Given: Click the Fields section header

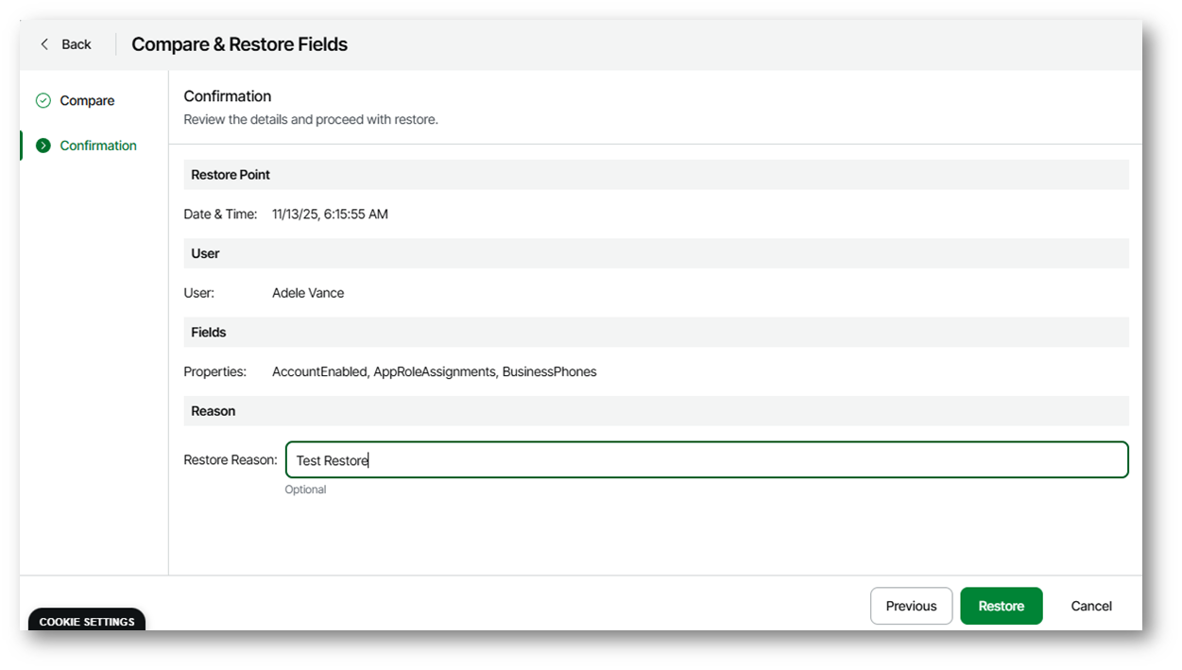Looking at the screenshot, I should click(209, 333).
